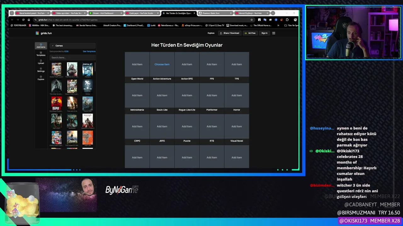Image resolution: width=403 pixels, height=226 pixels.
Task: Pick The Legend of Zelda cover
Action: point(72,137)
